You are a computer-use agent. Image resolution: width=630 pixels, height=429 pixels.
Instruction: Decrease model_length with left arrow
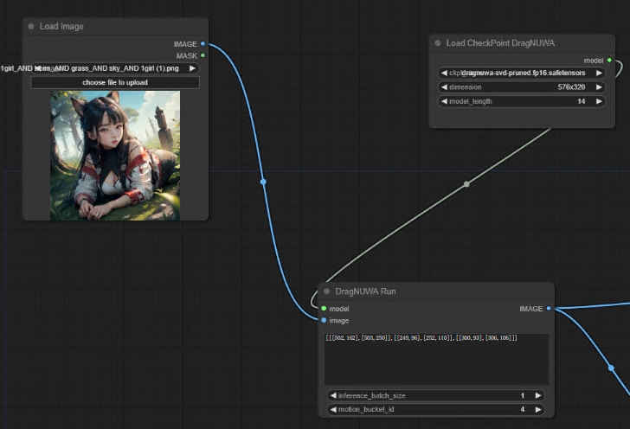tap(444, 101)
